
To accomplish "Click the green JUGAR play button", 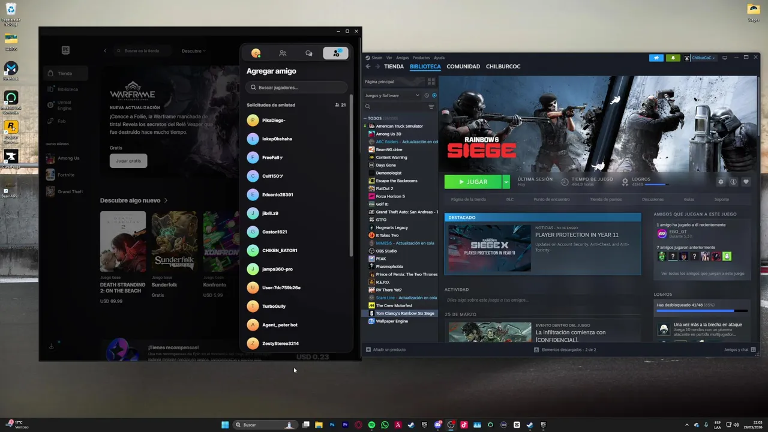I will pyautogui.click(x=473, y=182).
